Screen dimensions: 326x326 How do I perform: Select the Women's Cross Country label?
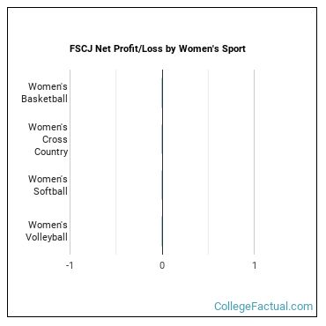coord(48,139)
